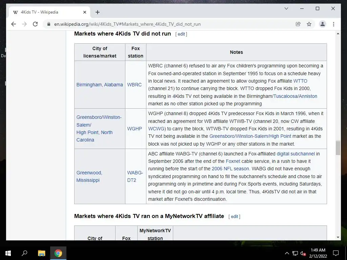Screen dimensions: 347x260
Task: Open File Explorer from the taskbar
Action: pyautogui.click(x=41, y=253)
